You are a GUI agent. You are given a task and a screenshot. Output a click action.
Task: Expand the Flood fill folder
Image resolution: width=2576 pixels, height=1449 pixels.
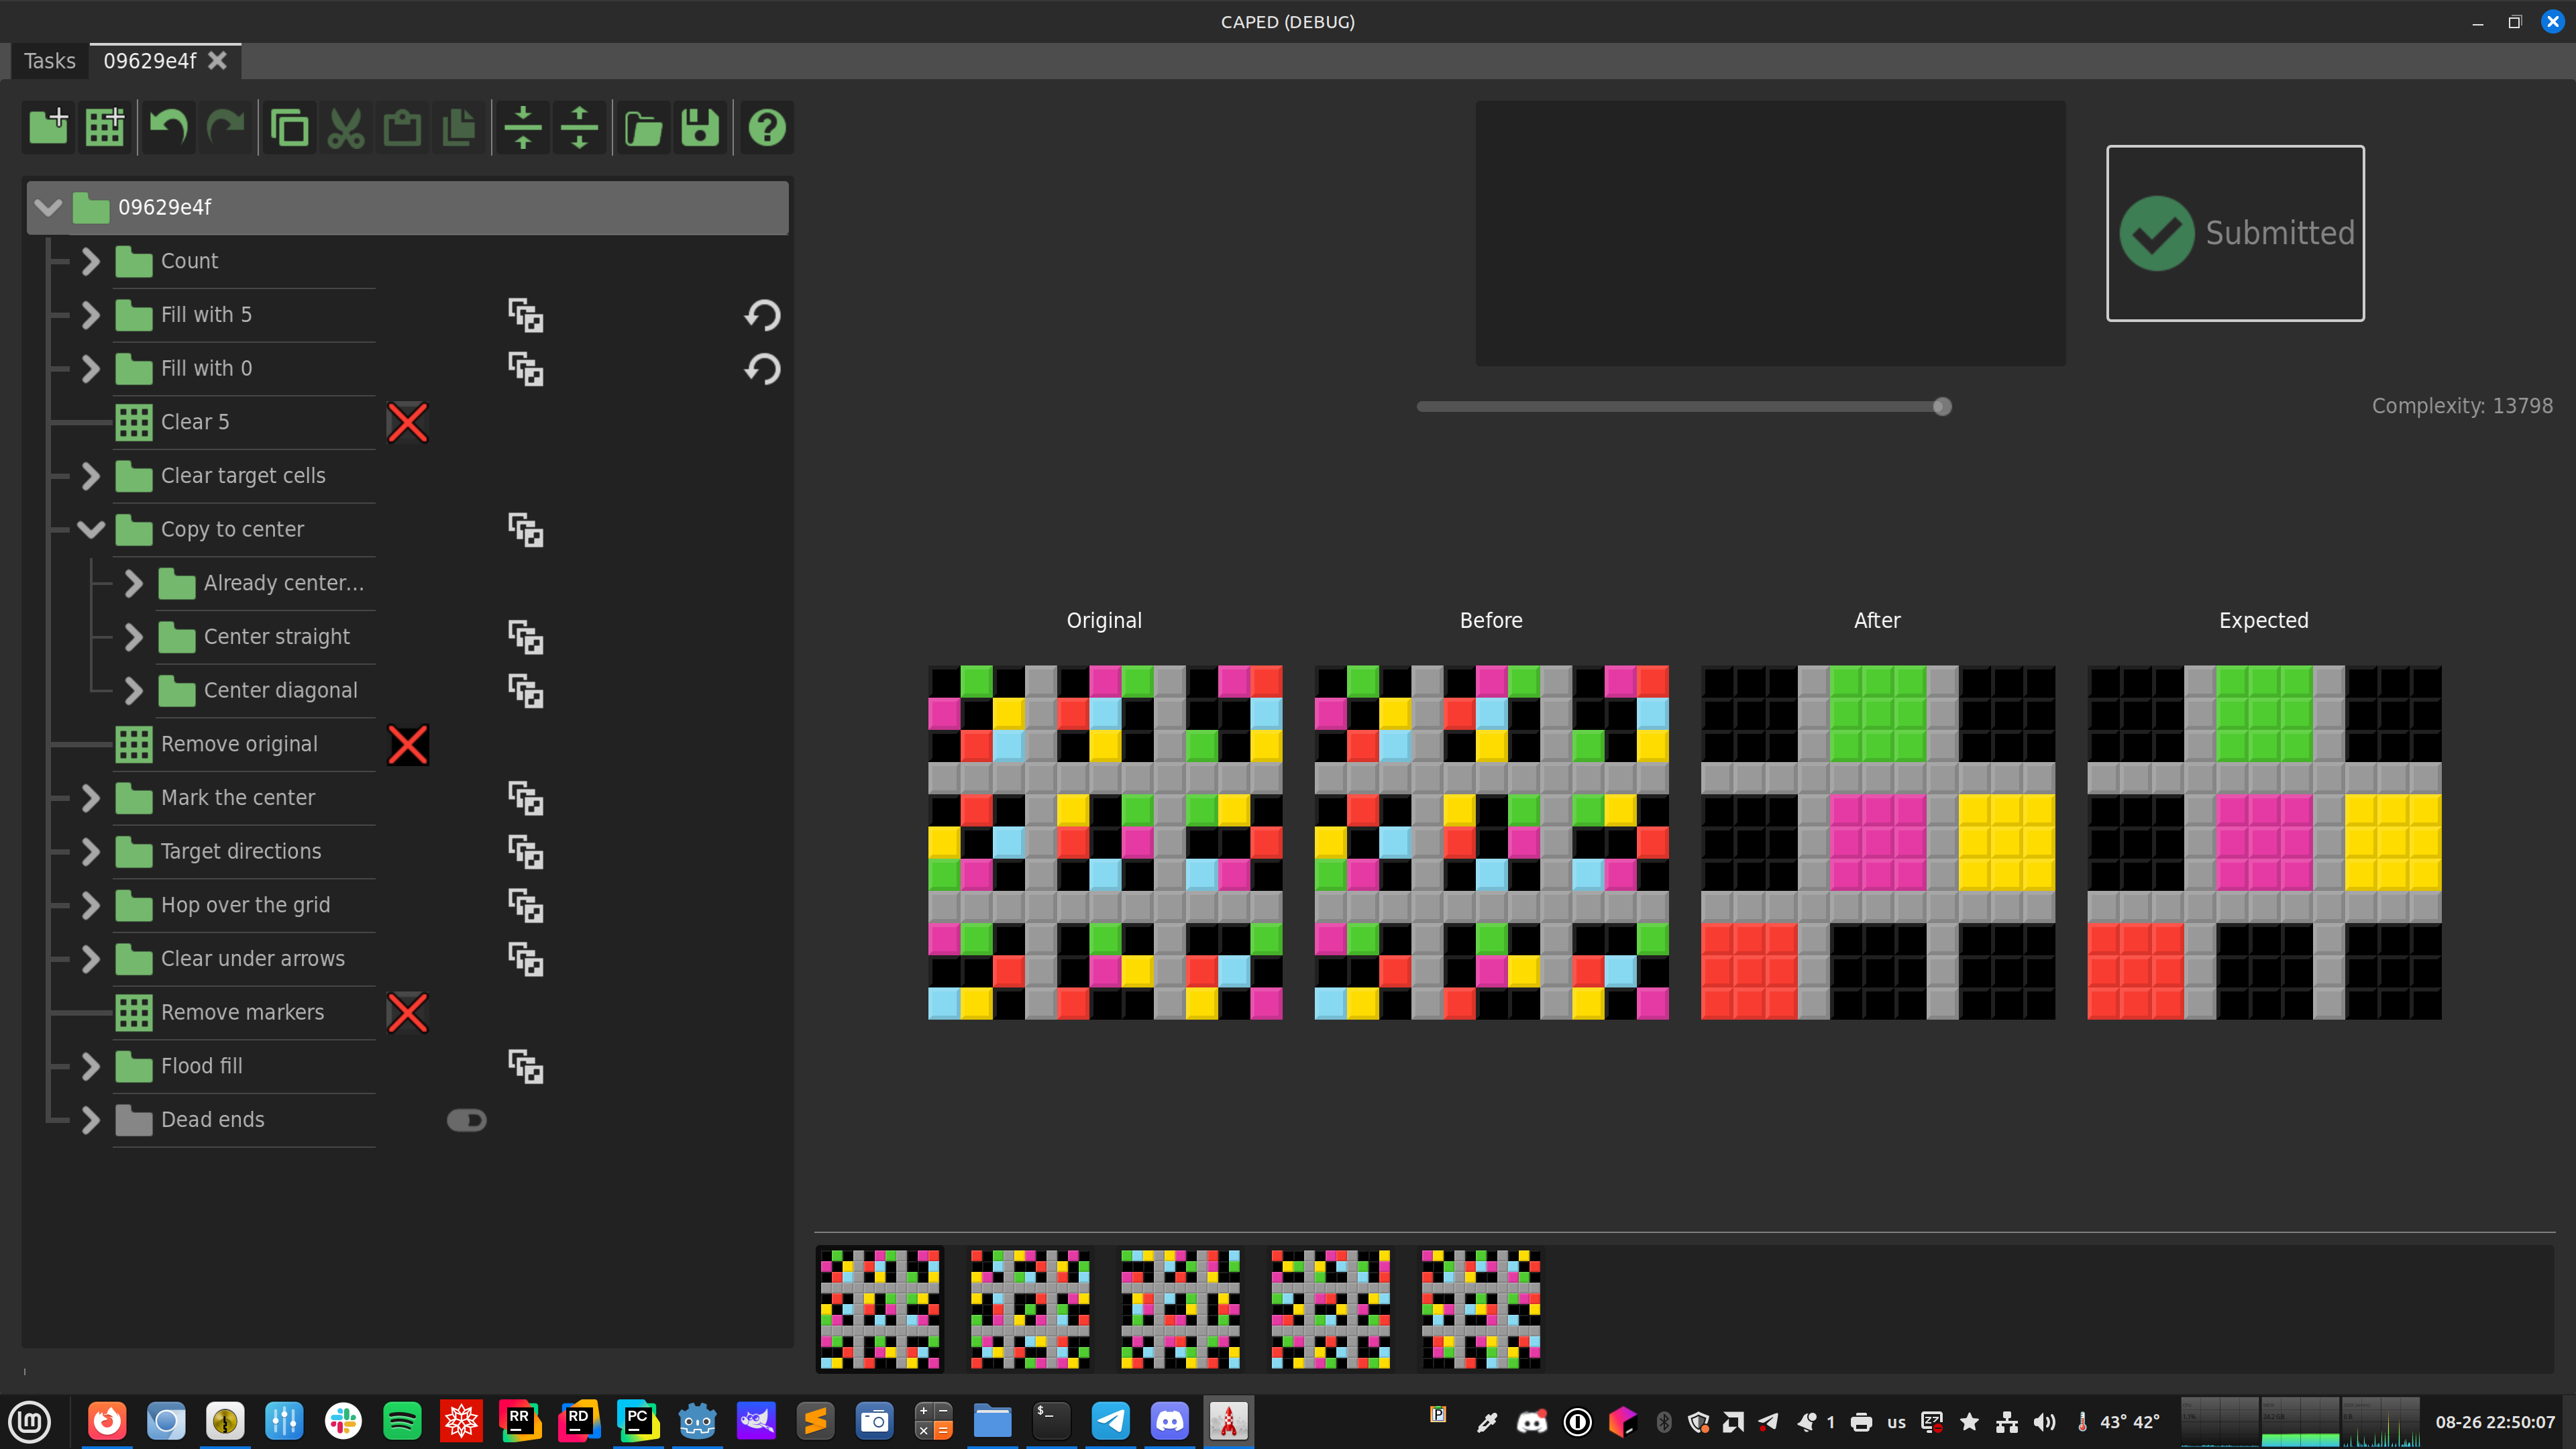point(91,1067)
